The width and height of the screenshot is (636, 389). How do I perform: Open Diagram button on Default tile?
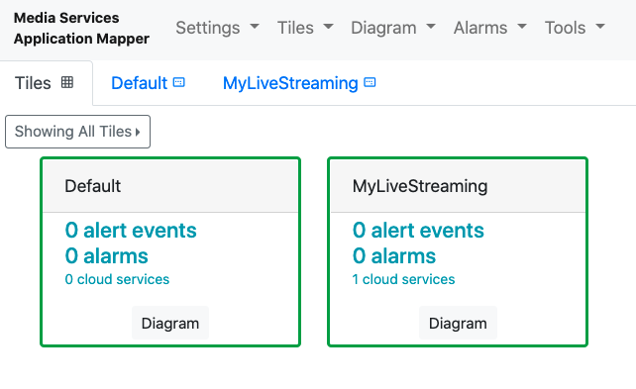(x=170, y=324)
